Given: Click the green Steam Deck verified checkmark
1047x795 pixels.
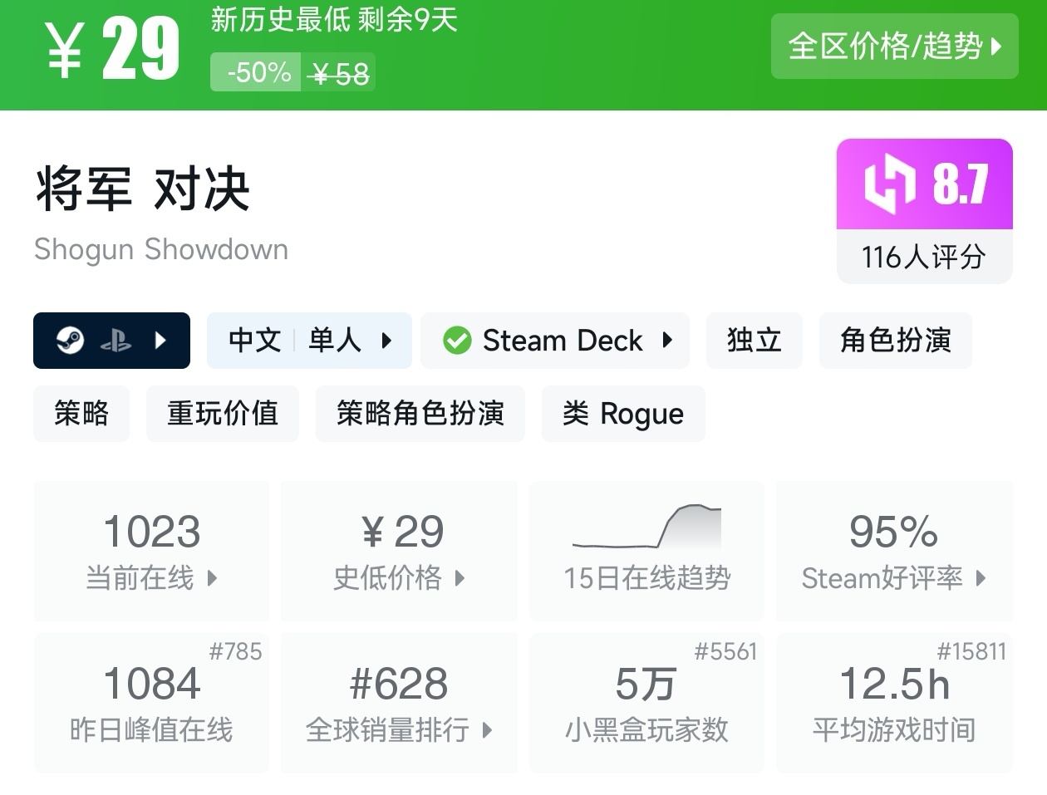Looking at the screenshot, I should (x=457, y=341).
